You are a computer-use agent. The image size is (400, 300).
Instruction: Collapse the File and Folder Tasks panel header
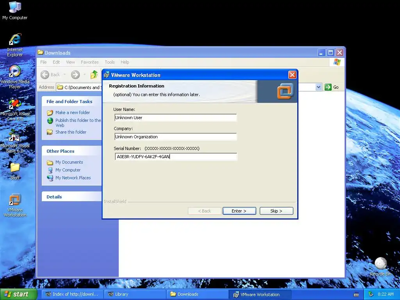[x=72, y=102]
